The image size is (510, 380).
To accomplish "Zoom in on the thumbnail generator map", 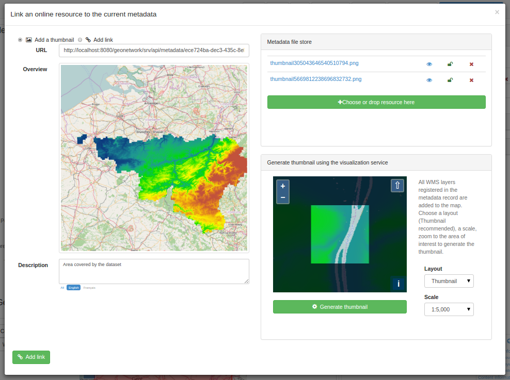I will (283, 186).
